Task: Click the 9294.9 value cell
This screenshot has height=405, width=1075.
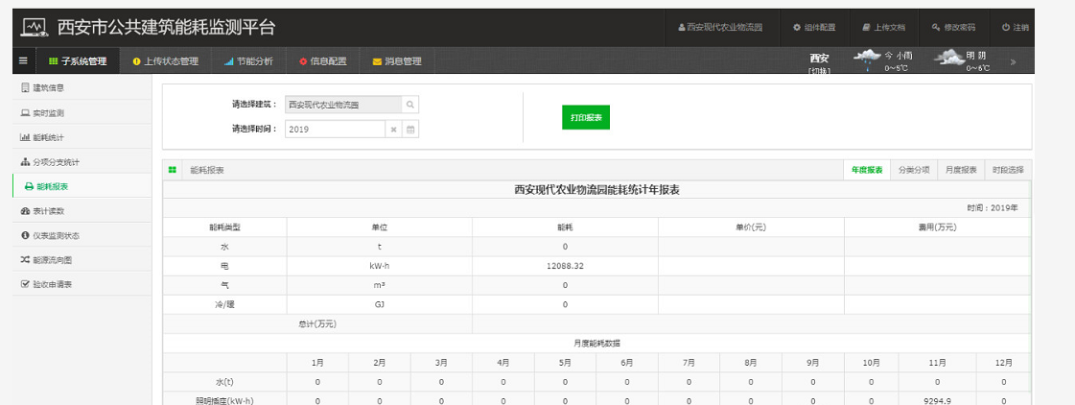Action: [x=937, y=401]
